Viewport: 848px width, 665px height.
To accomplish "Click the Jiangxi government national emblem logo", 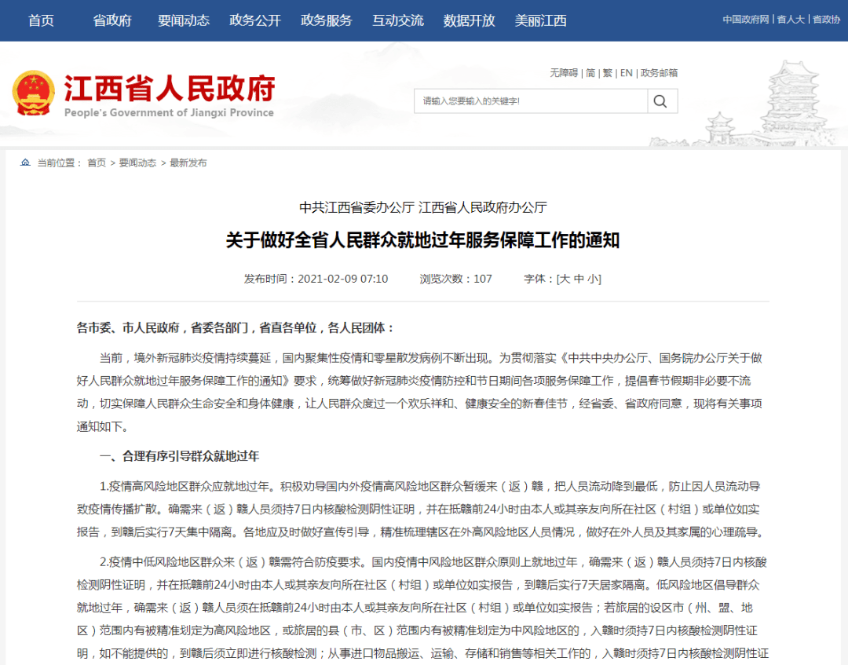I will click(x=34, y=93).
